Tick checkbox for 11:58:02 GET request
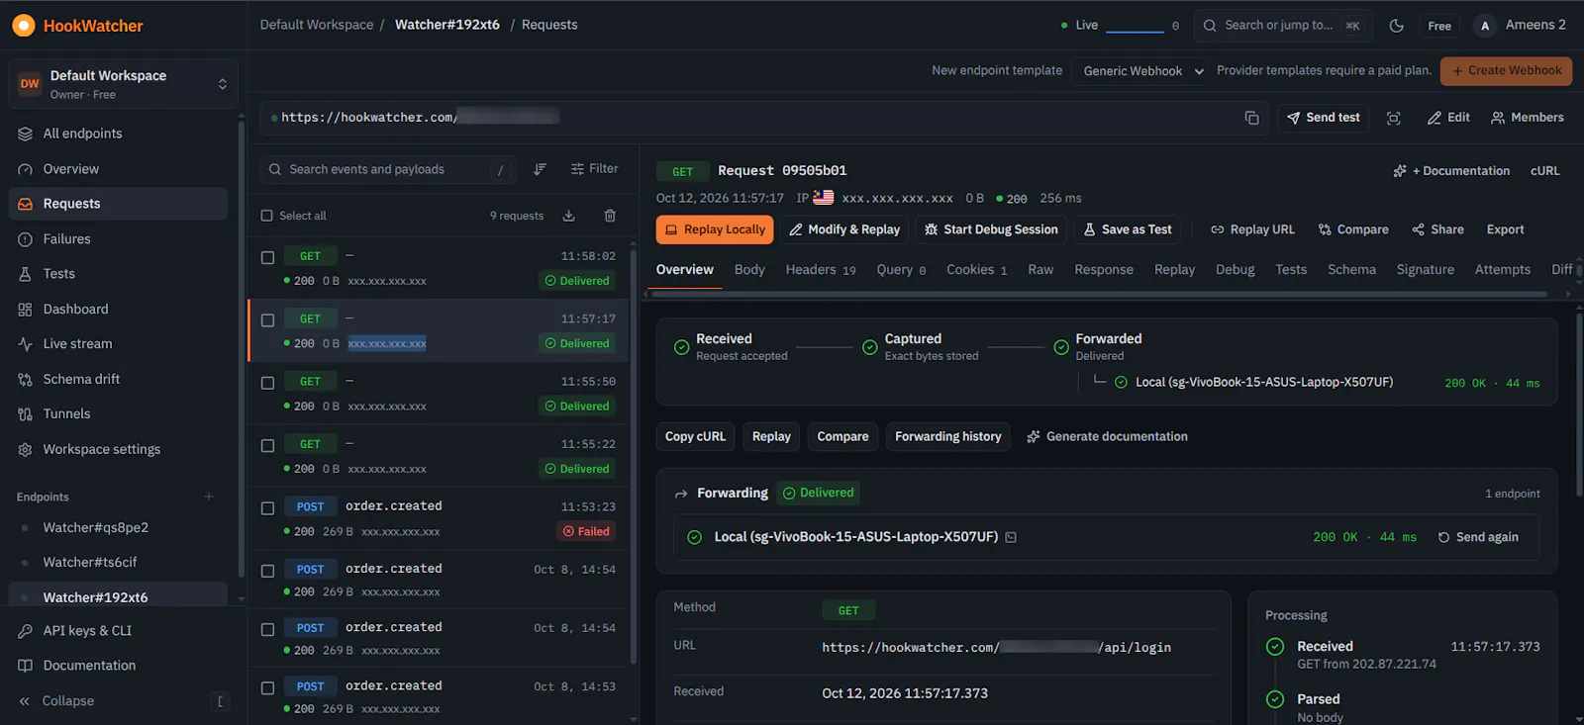The width and height of the screenshot is (1584, 725). (x=267, y=257)
